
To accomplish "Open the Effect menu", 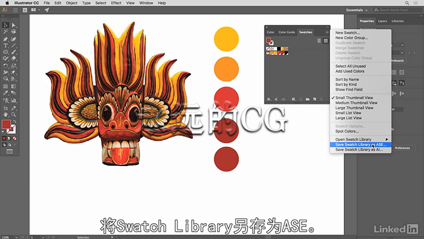I will click(116, 3).
